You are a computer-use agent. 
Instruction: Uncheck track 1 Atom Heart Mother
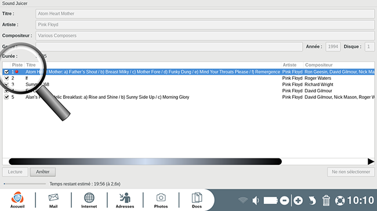[x=7, y=72]
